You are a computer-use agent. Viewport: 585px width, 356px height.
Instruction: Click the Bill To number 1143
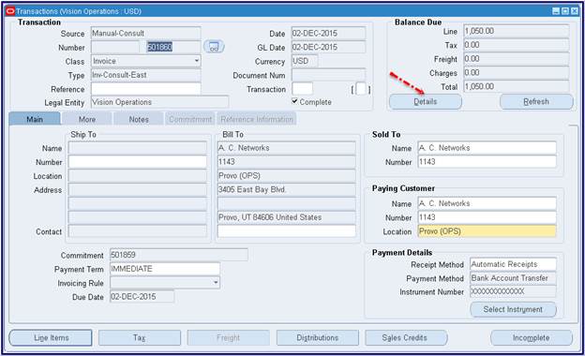pyautogui.click(x=287, y=162)
